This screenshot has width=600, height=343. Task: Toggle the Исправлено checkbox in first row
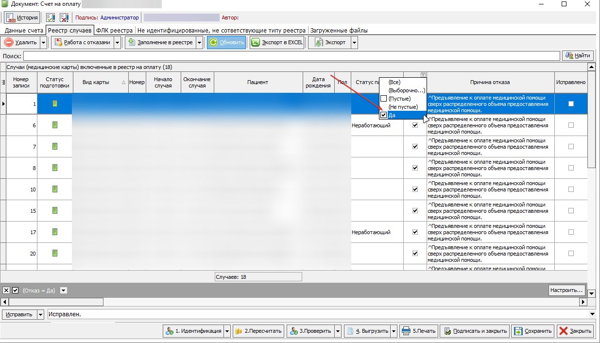(571, 103)
